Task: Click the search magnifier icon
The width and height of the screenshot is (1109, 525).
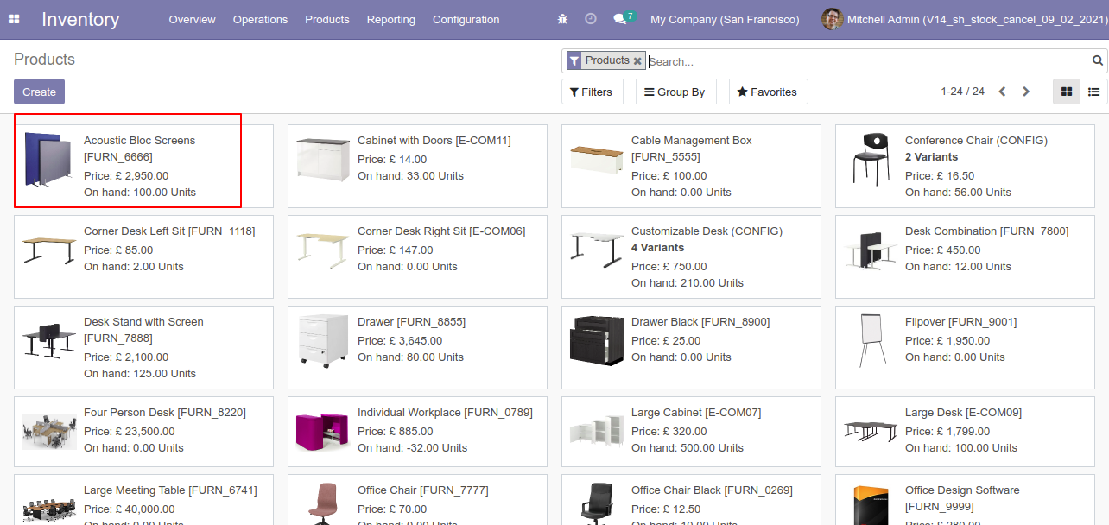Action: click(1098, 60)
